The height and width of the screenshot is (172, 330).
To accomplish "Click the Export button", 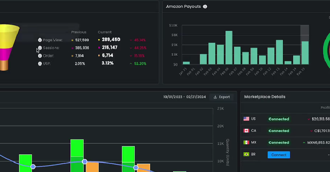I will click(x=222, y=97).
